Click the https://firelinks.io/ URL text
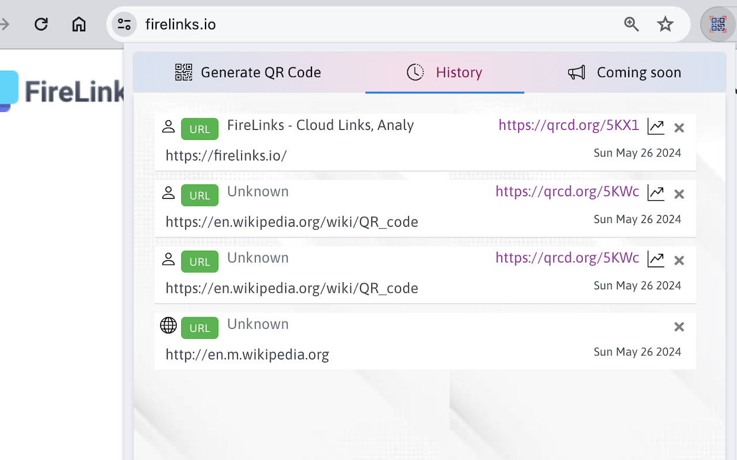This screenshot has width=737, height=460. point(226,155)
